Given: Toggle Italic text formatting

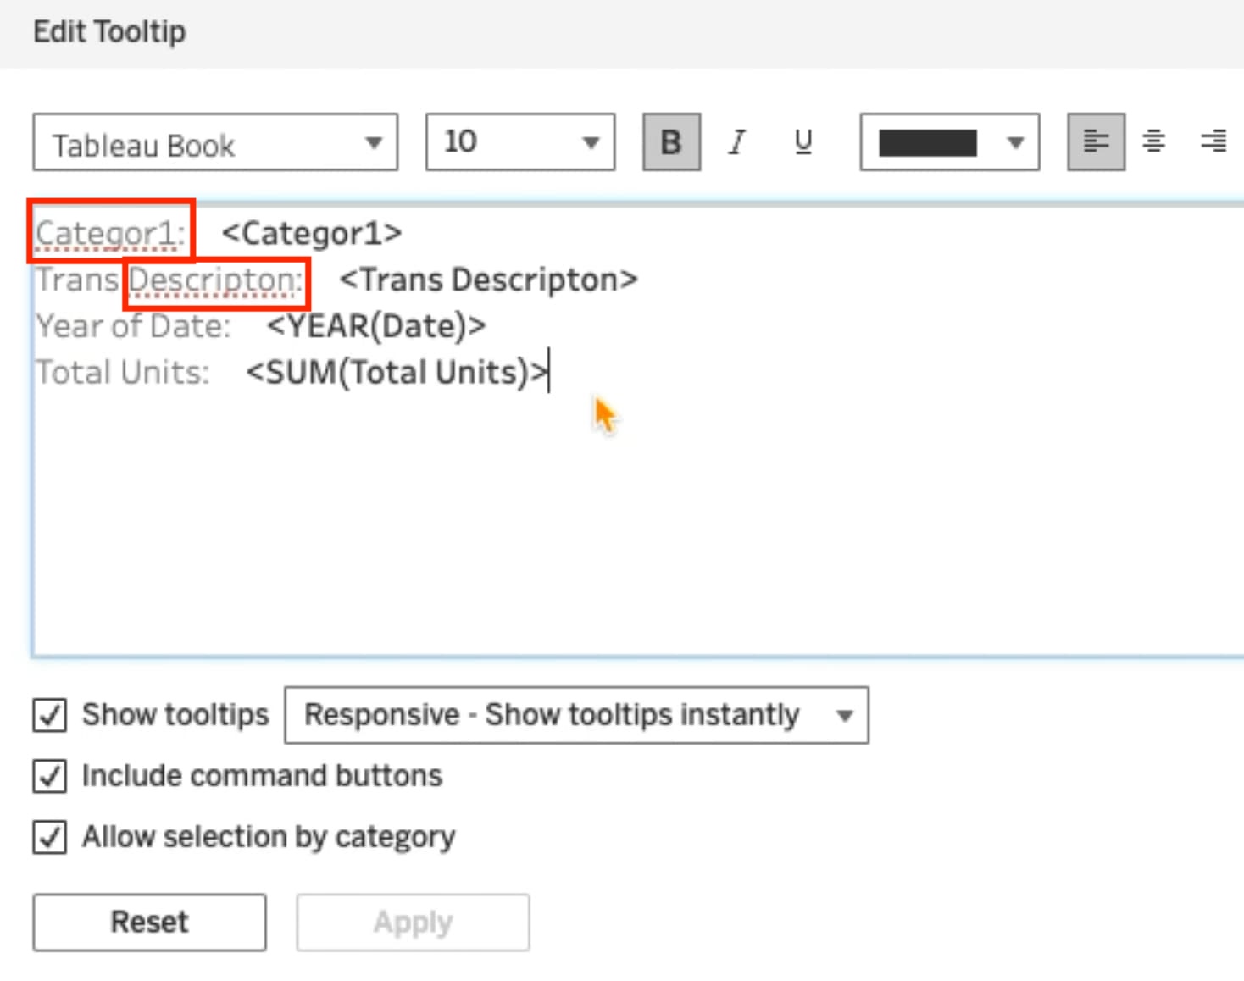Looking at the screenshot, I should click(737, 142).
